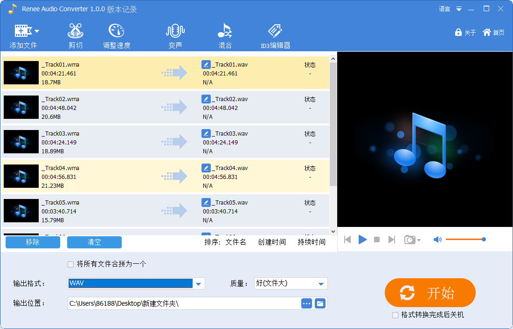Image resolution: width=513 pixels, height=329 pixels.
Task: Click the 版本记录 version history title text
Action: coord(122,9)
